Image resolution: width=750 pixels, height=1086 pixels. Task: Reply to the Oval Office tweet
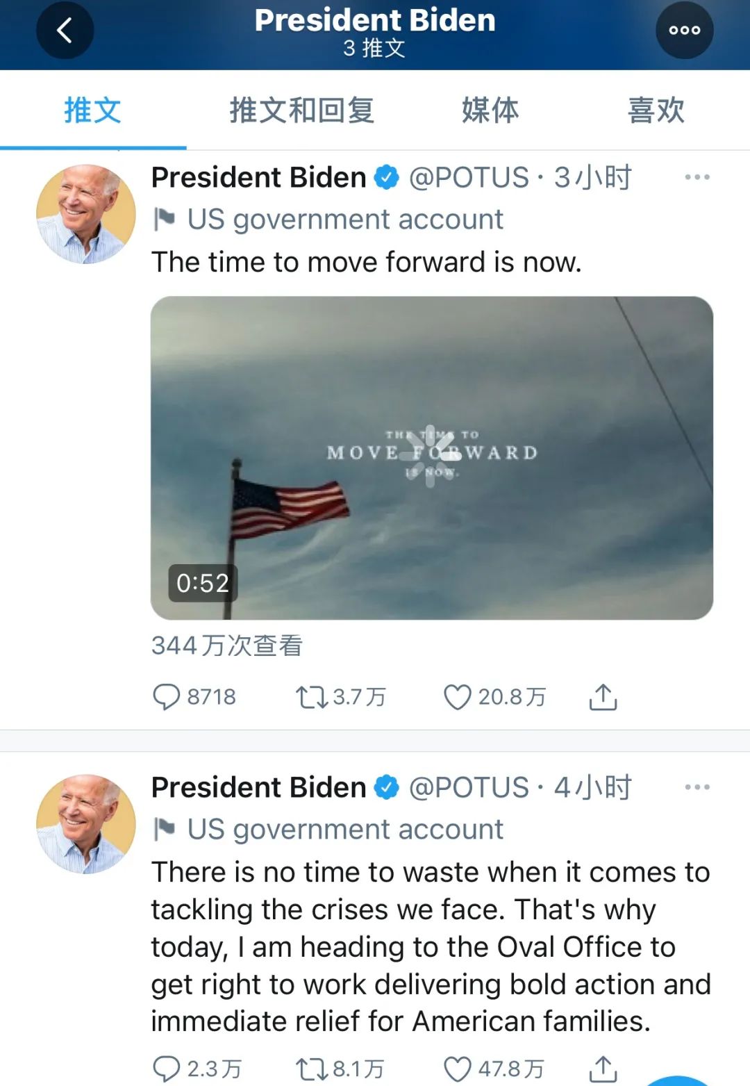click(x=166, y=1069)
